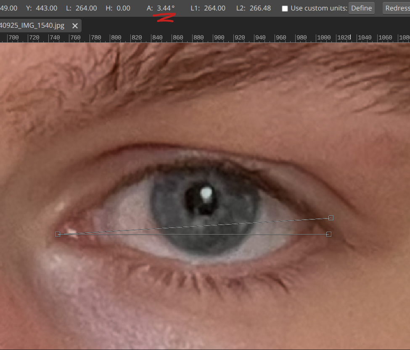Click the 1000 mark on horizontal ruler
This screenshot has height=350, width=410.
pos(323,38)
